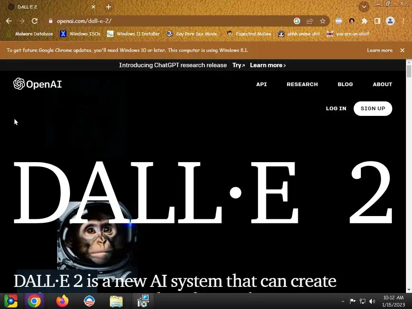Dismiss the Chrome update notification bar
Viewport: 412px width, 309px height.
[x=402, y=50]
